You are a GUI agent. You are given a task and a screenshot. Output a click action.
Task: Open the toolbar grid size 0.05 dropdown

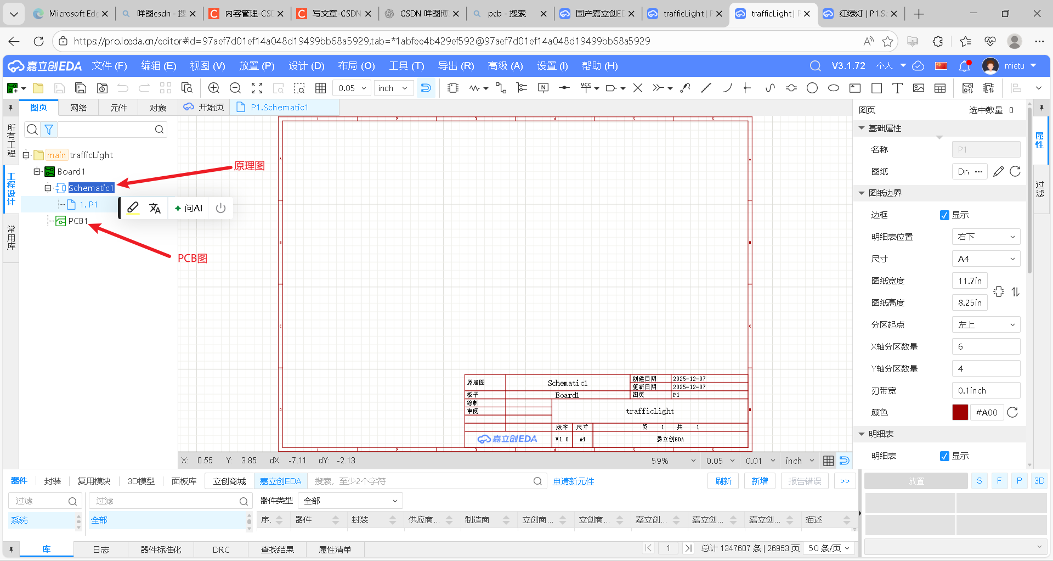pos(352,88)
